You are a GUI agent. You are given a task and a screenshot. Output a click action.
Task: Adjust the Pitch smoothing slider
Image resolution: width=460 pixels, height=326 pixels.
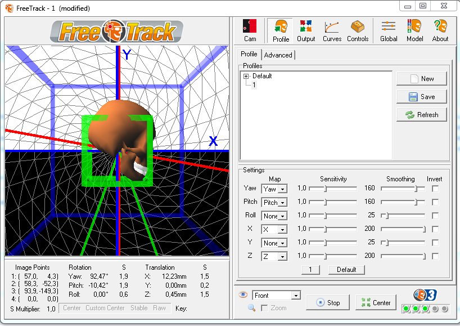[403, 202]
